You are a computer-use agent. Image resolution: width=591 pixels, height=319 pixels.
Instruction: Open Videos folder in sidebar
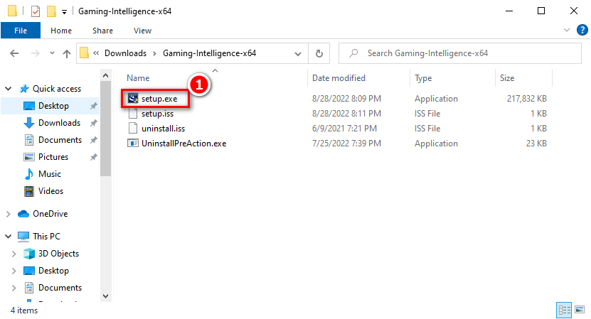pos(50,191)
